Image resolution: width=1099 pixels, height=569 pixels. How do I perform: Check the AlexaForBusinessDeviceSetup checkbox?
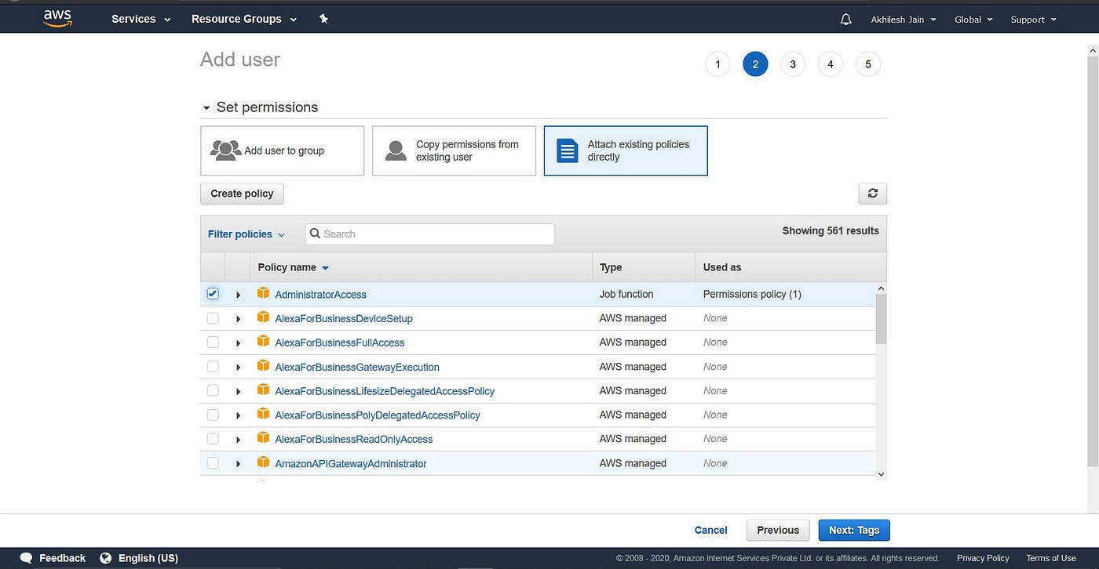point(213,318)
